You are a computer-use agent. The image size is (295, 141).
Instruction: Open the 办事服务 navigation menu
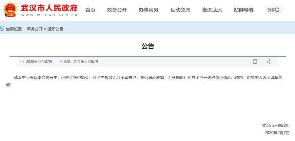pos(148,10)
